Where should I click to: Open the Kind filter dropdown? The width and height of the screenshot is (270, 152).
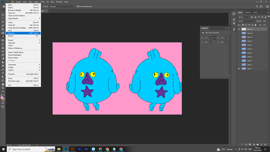[x=243, y=17]
